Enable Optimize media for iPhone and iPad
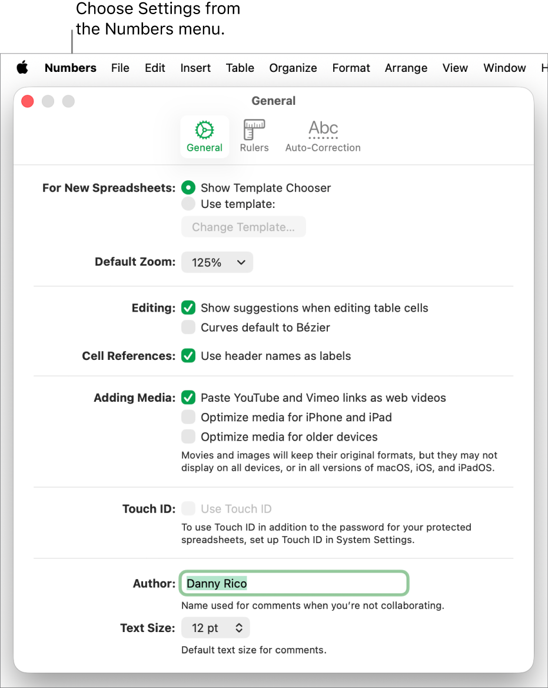548x688 pixels. coord(188,417)
